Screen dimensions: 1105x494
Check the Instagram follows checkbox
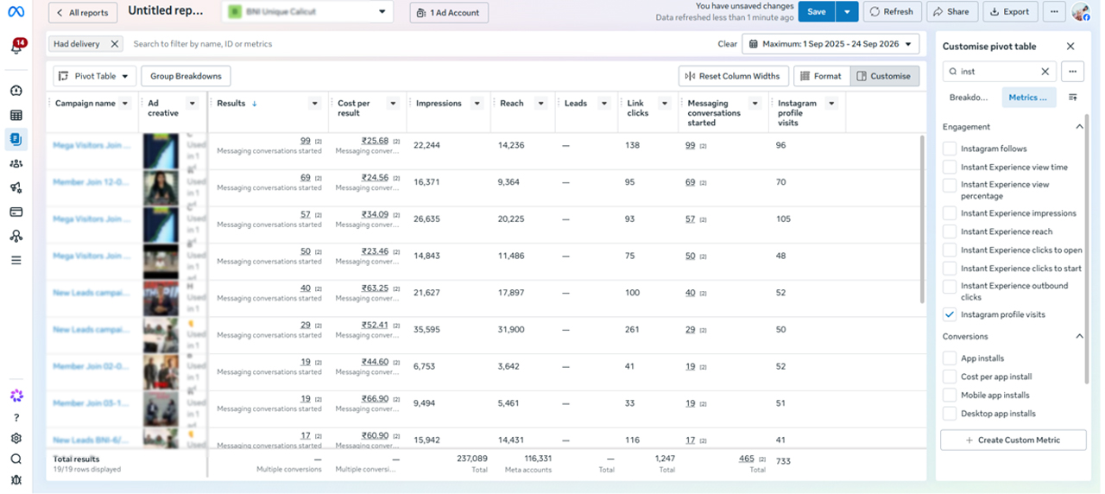pyautogui.click(x=950, y=149)
